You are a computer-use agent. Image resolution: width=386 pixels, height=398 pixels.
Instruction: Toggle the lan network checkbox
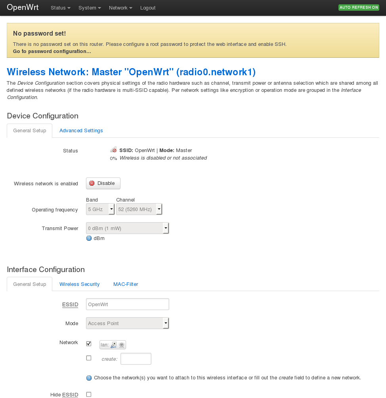[89, 344]
